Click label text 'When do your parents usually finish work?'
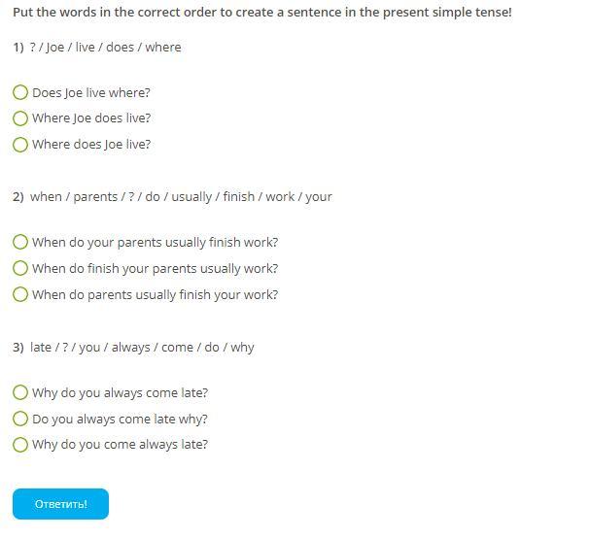 pyautogui.click(x=155, y=243)
